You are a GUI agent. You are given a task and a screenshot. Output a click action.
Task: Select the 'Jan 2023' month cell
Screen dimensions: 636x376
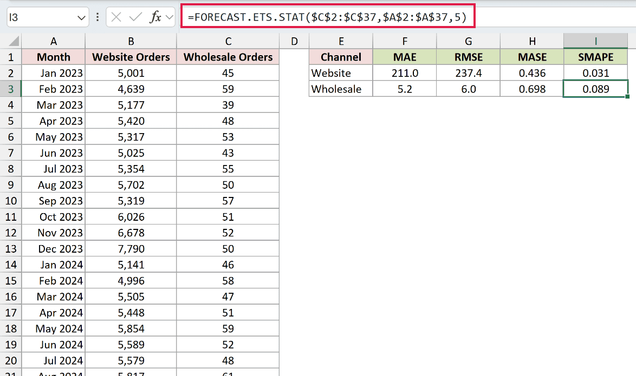54,74
